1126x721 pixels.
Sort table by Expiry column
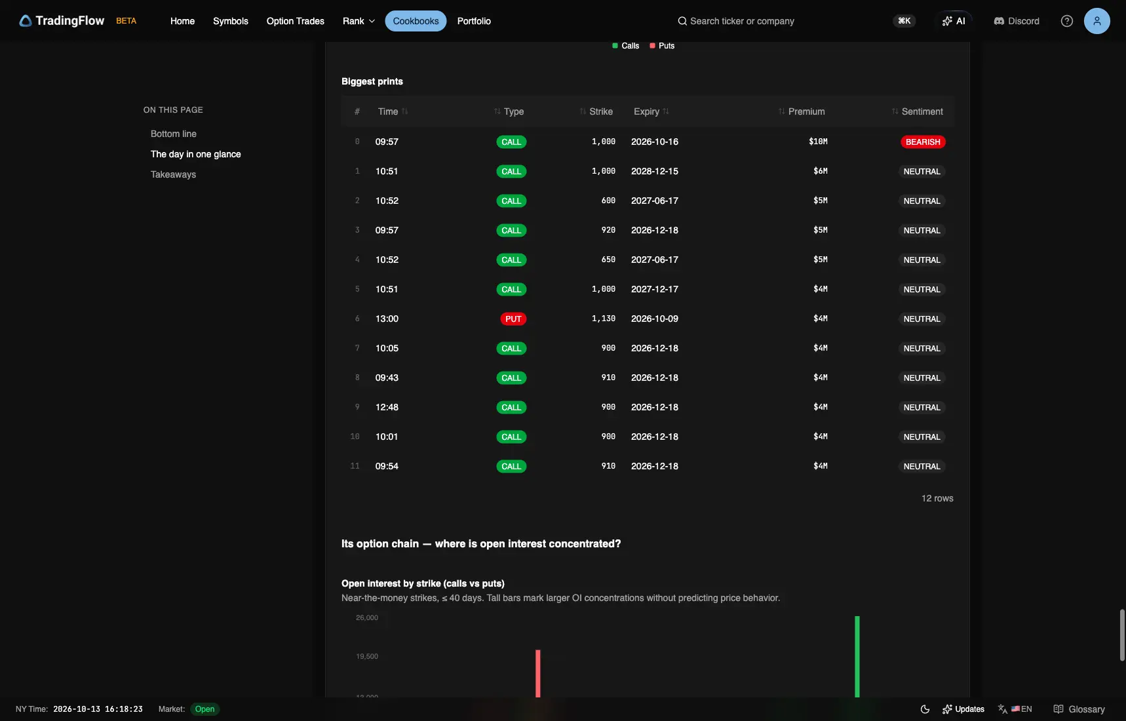(x=651, y=111)
